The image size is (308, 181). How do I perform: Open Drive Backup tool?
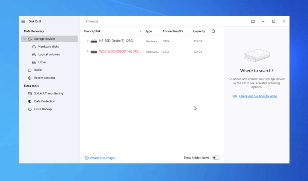tap(43, 109)
